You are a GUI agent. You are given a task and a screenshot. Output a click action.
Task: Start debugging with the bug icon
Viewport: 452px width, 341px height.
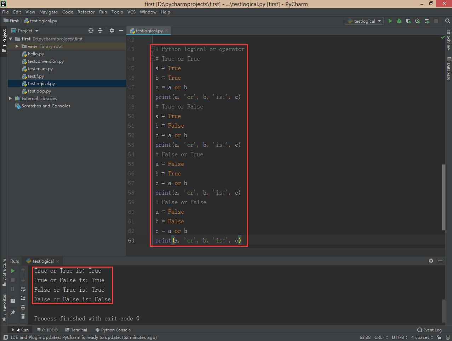(399, 21)
